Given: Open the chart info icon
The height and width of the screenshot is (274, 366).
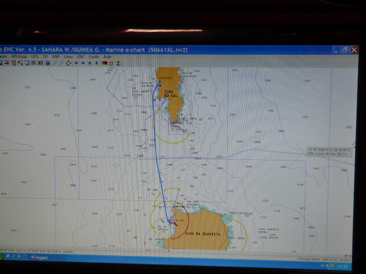Looking at the screenshot, I should click(x=47, y=63).
